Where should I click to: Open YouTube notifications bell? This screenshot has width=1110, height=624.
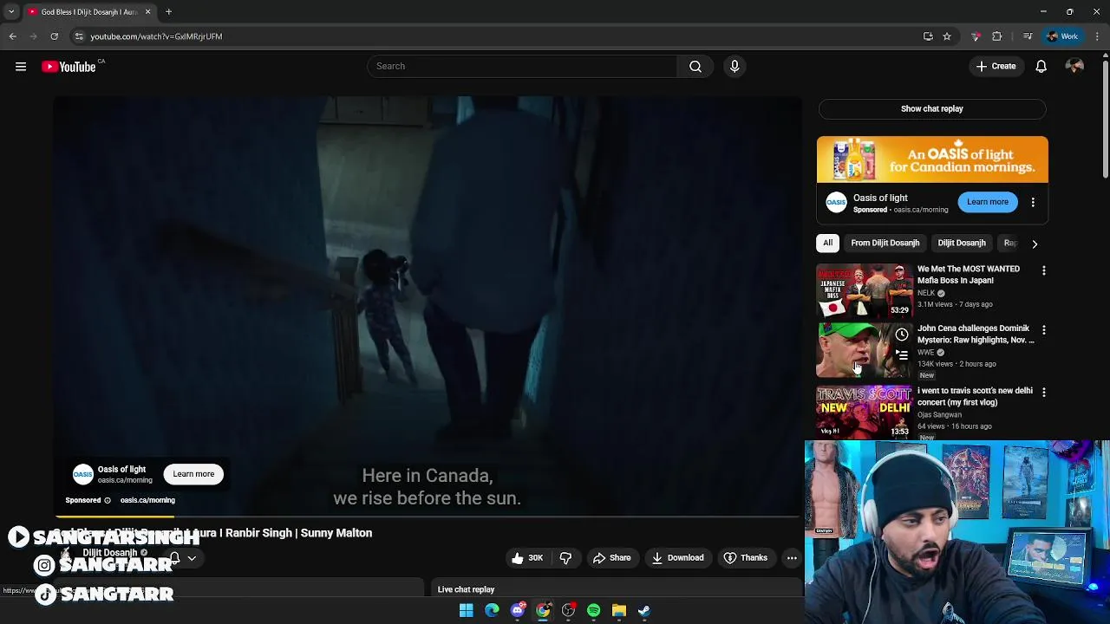point(1041,67)
